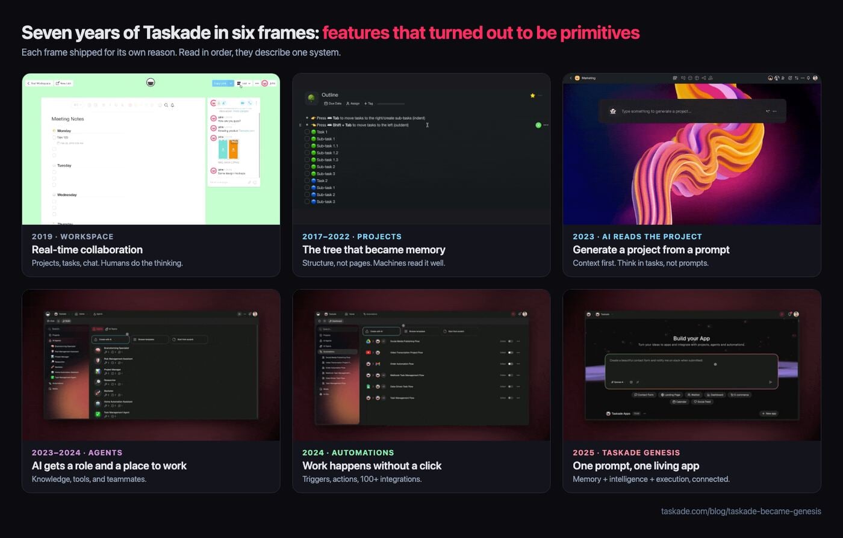The image size is (843, 538).
Task: Click john's avatar in the 2019 workspace header
Action: pos(264,83)
